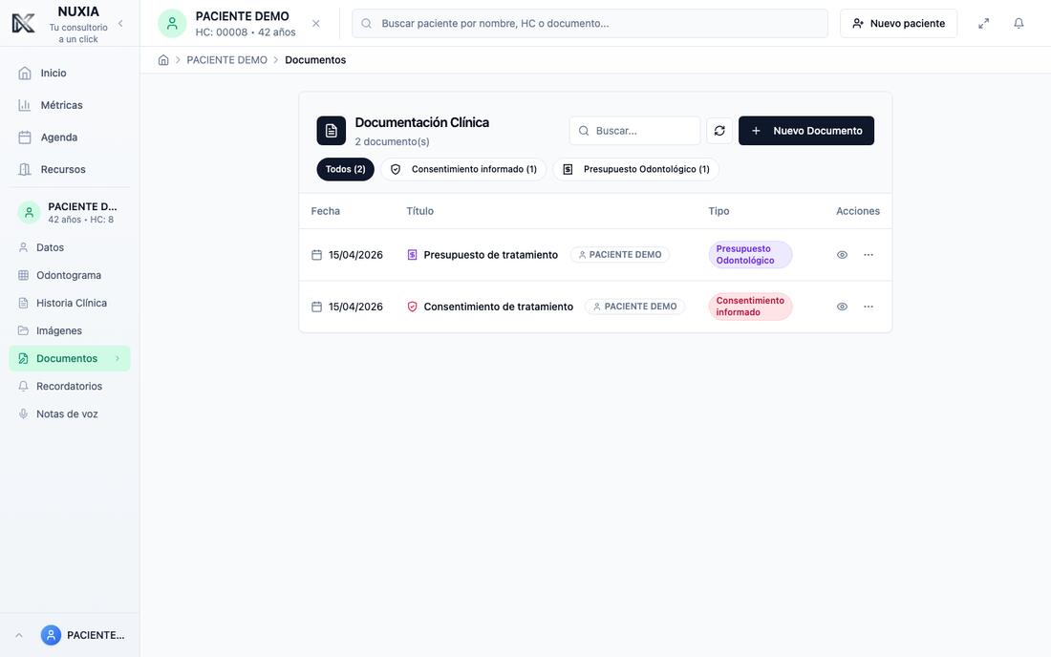The height and width of the screenshot is (657, 1051).
Task: Open notifications bell icon
Action: tap(1019, 24)
